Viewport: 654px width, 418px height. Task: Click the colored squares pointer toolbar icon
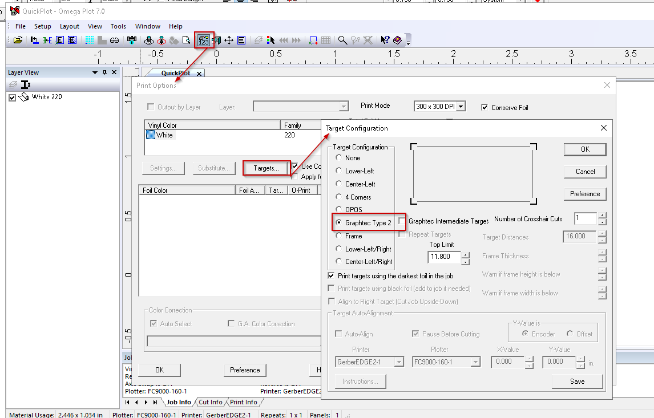click(271, 40)
